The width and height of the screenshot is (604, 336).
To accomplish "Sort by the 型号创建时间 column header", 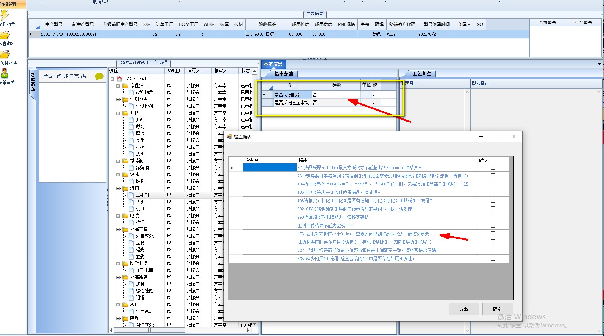I will [436, 24].
